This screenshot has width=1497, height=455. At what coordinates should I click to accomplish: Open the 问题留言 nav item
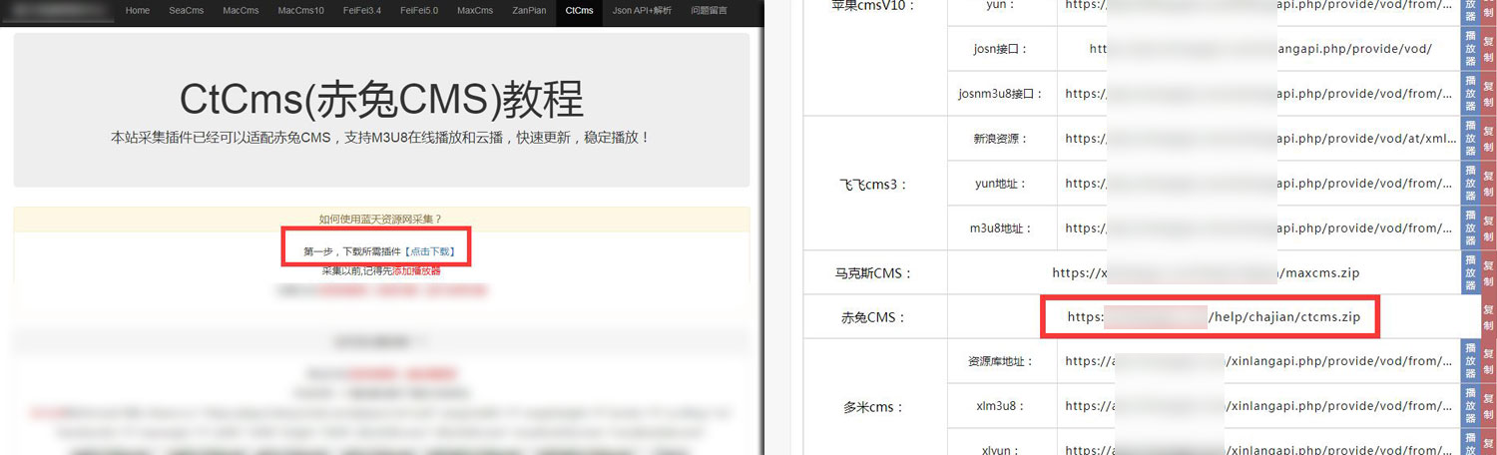tap(709, 11)
